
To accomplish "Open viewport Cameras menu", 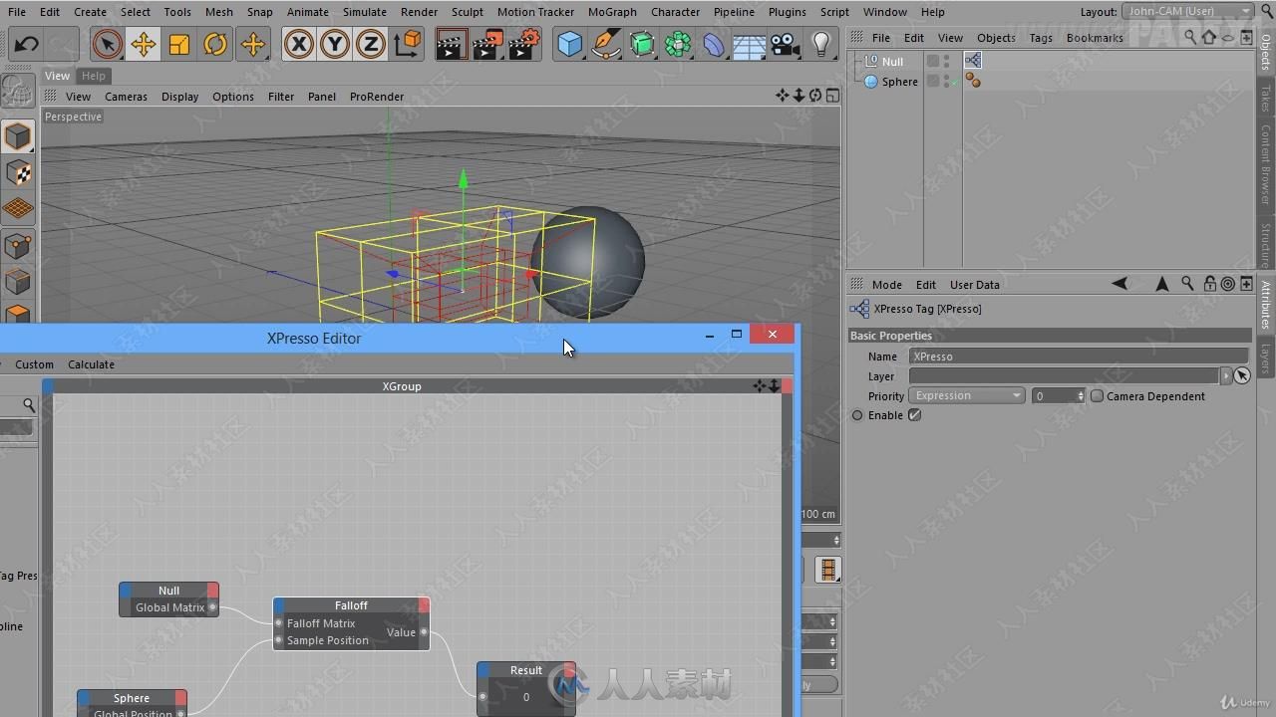I will (126, 97).
